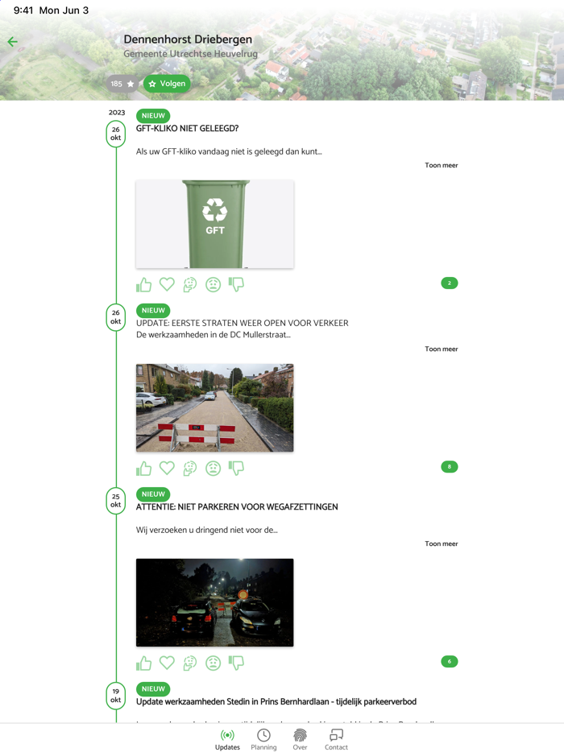Tap the 9:41 status bar time
The width and height of the screenshot is (564, 752).
tap(23, 10)
